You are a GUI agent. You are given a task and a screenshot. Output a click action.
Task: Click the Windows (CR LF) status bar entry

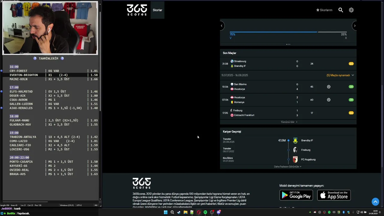click(66, 205)
